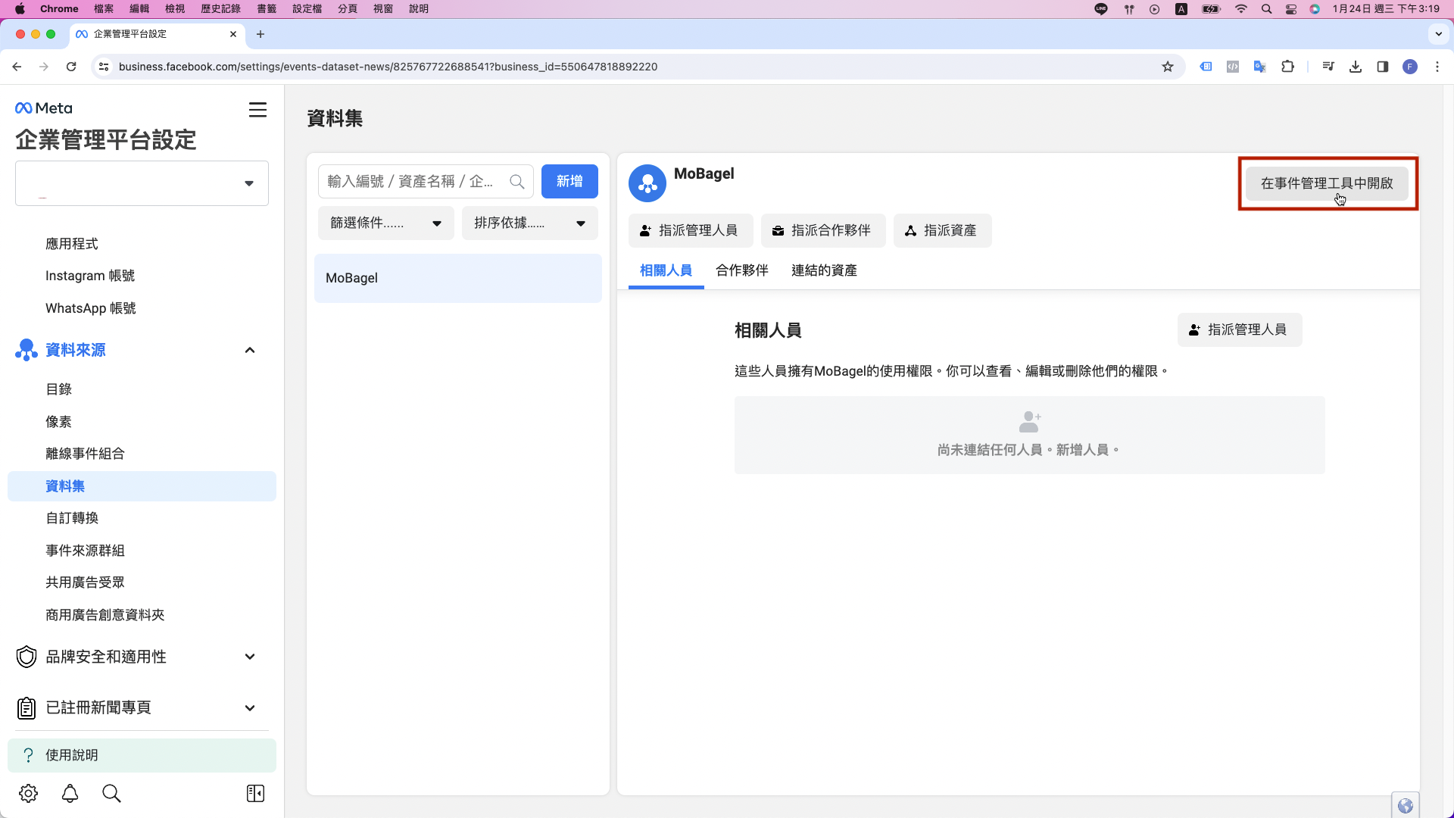Open Wi-Fi status menu
This screenshot has width=1454, height=818.
click(x=1240, y=9)
